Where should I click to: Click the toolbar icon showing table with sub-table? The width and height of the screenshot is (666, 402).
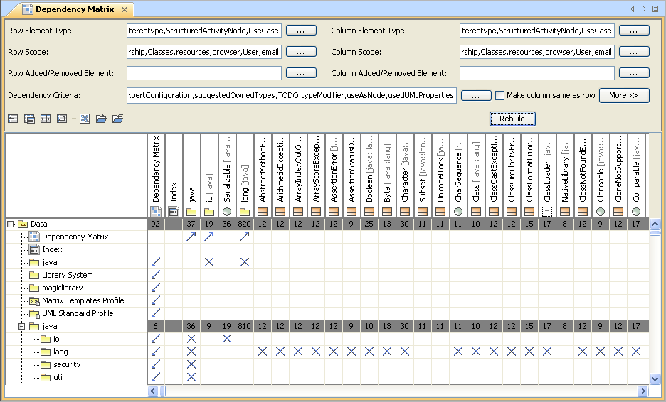click(x=30, y=119)
